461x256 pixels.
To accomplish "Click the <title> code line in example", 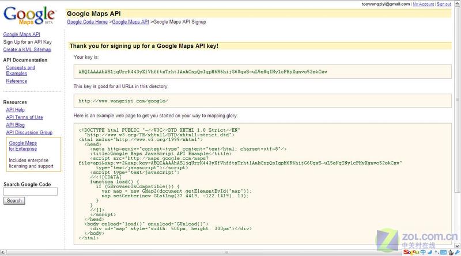I will click(161, 154).
